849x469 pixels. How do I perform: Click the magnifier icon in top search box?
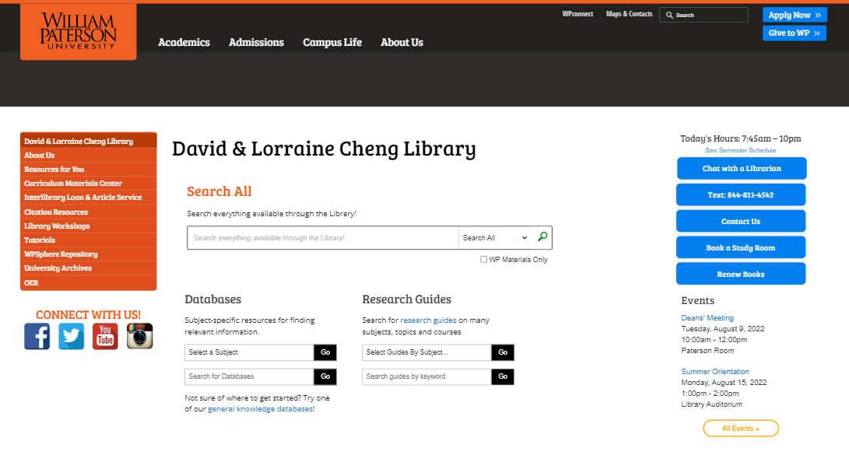[x=669, y=15]
